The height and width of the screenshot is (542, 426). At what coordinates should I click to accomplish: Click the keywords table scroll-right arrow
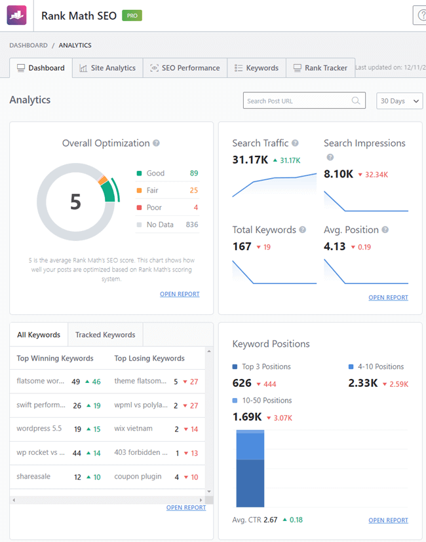tap(201, 500)
